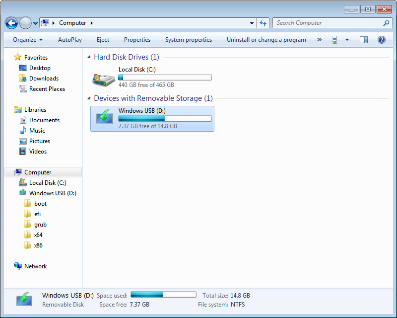The image size is (397, 318).
Task: Open Downloads from Favorites
Action: click(x=44, y=79)
